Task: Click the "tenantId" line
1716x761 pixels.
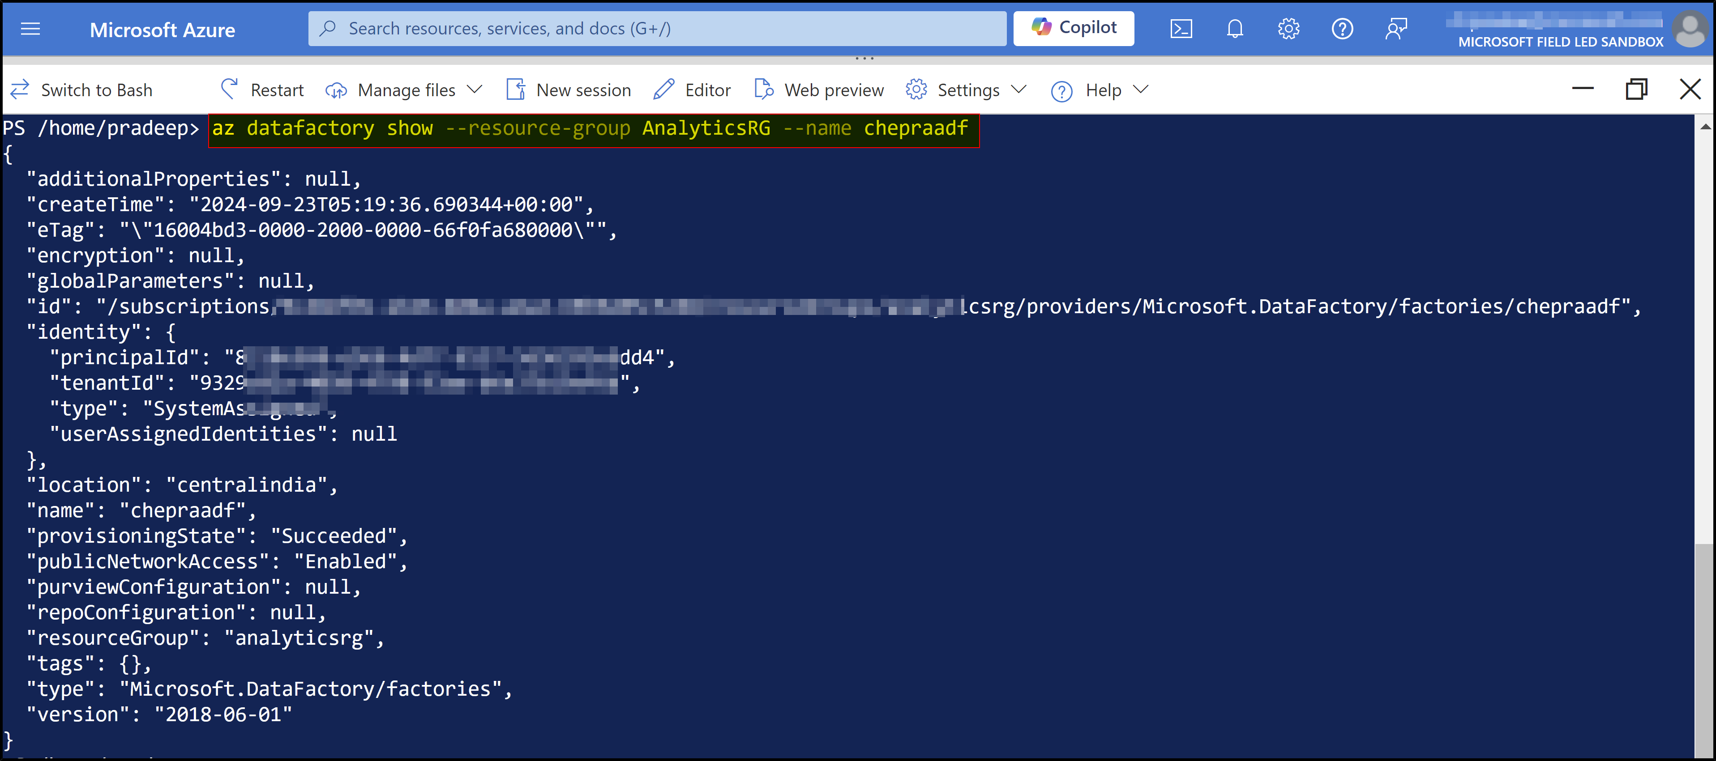Action: point(344,383)
